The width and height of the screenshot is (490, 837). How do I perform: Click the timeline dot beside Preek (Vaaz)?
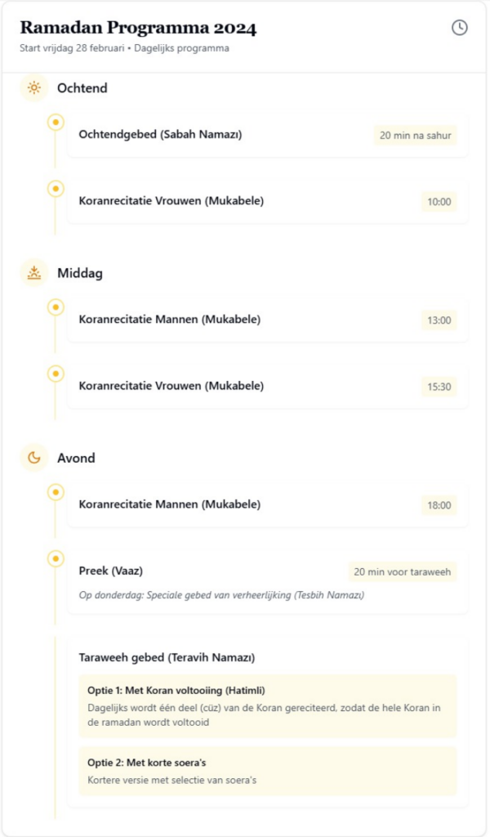(x=56, y=559)
